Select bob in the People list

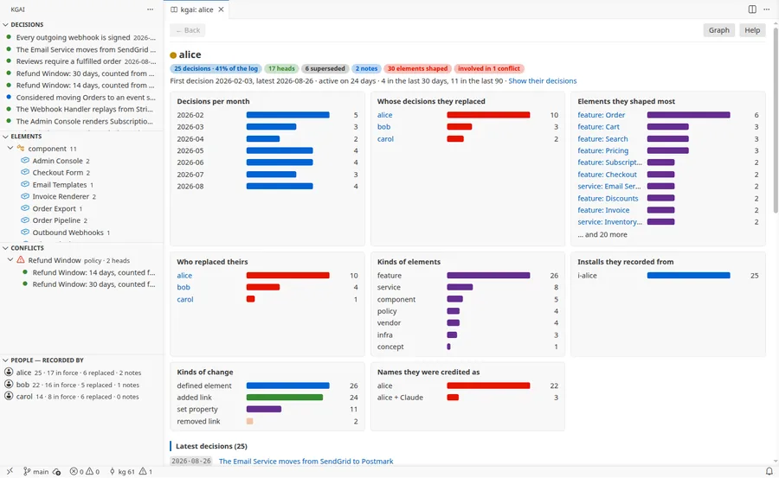(x=81, y=385)
